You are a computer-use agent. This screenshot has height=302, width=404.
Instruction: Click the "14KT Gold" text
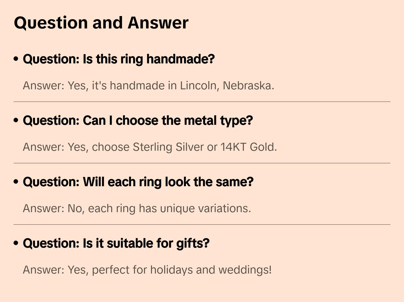[248, 147]
